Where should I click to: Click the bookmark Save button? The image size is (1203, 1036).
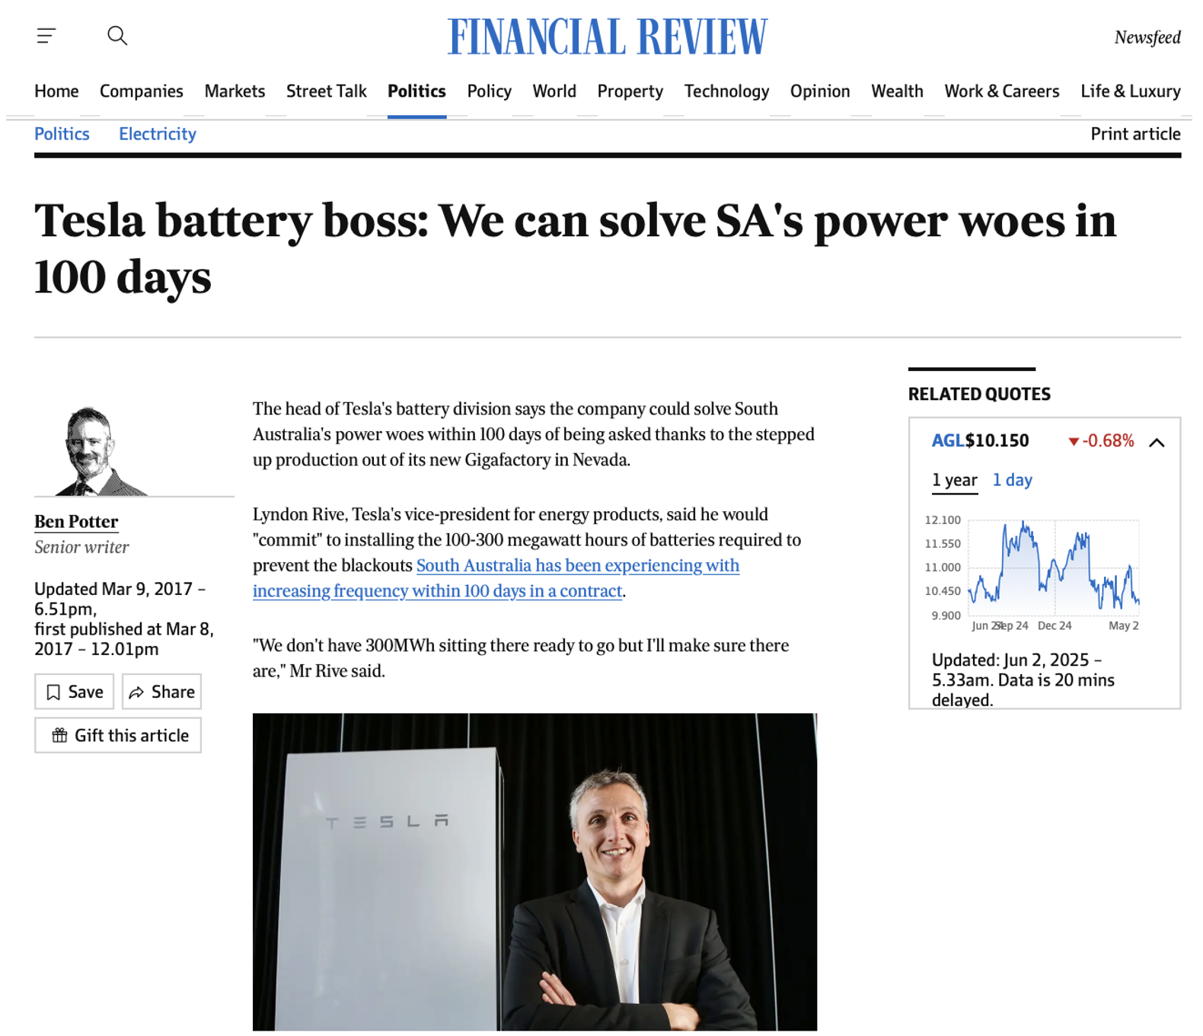74,692
